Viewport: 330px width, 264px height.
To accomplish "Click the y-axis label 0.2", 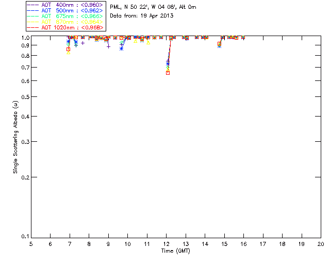I will click(x=25, y=177).
